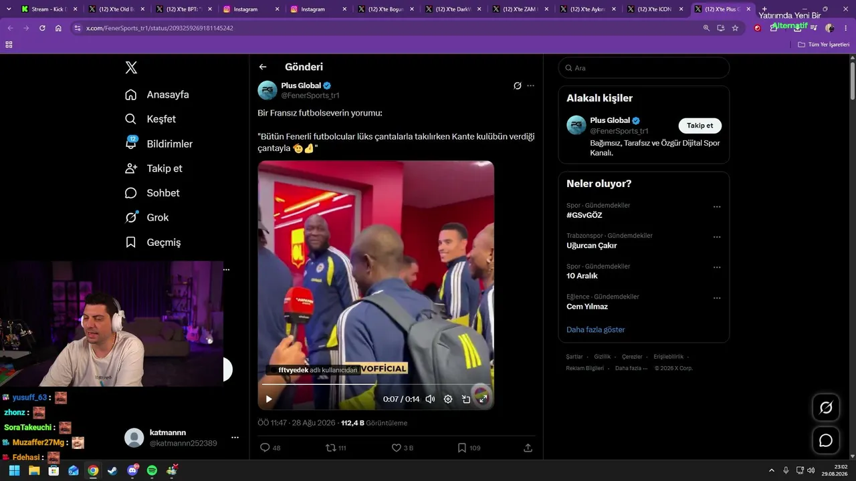Viewport: 856px width, 481px height.
Task: Seek on the video progress bar
Action: coord(376,385)
